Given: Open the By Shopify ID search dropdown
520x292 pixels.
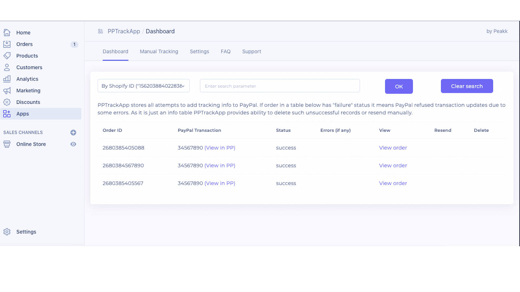Looking at the screenshot, I should (143, 86).
